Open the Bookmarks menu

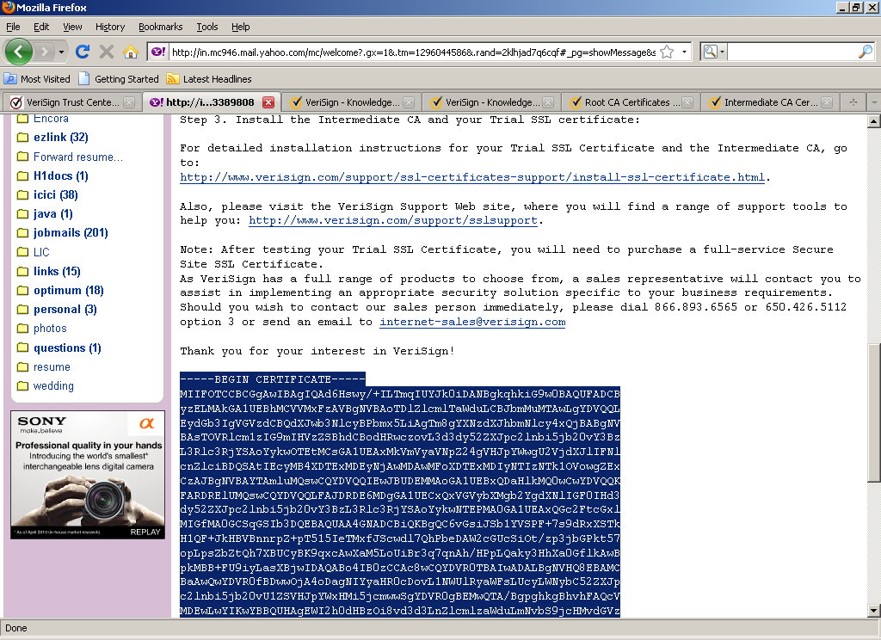coord(160,27)
